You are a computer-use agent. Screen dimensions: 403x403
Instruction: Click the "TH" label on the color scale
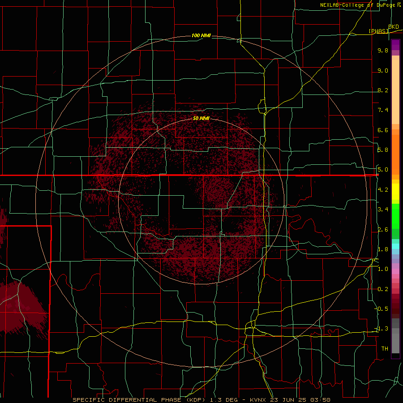[x=385, y=349]
